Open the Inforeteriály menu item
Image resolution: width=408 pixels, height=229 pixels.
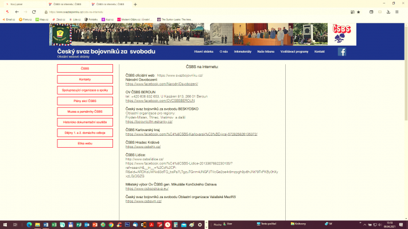[x=243, y=52]
